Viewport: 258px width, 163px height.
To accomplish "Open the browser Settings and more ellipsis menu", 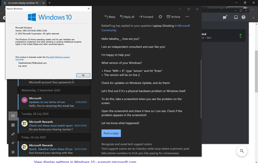I will pos(253,9).
